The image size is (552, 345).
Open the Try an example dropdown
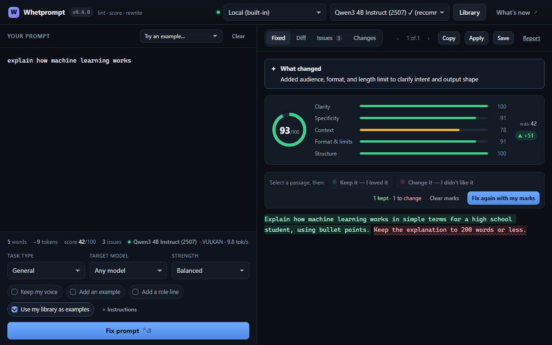click(181, 36)
